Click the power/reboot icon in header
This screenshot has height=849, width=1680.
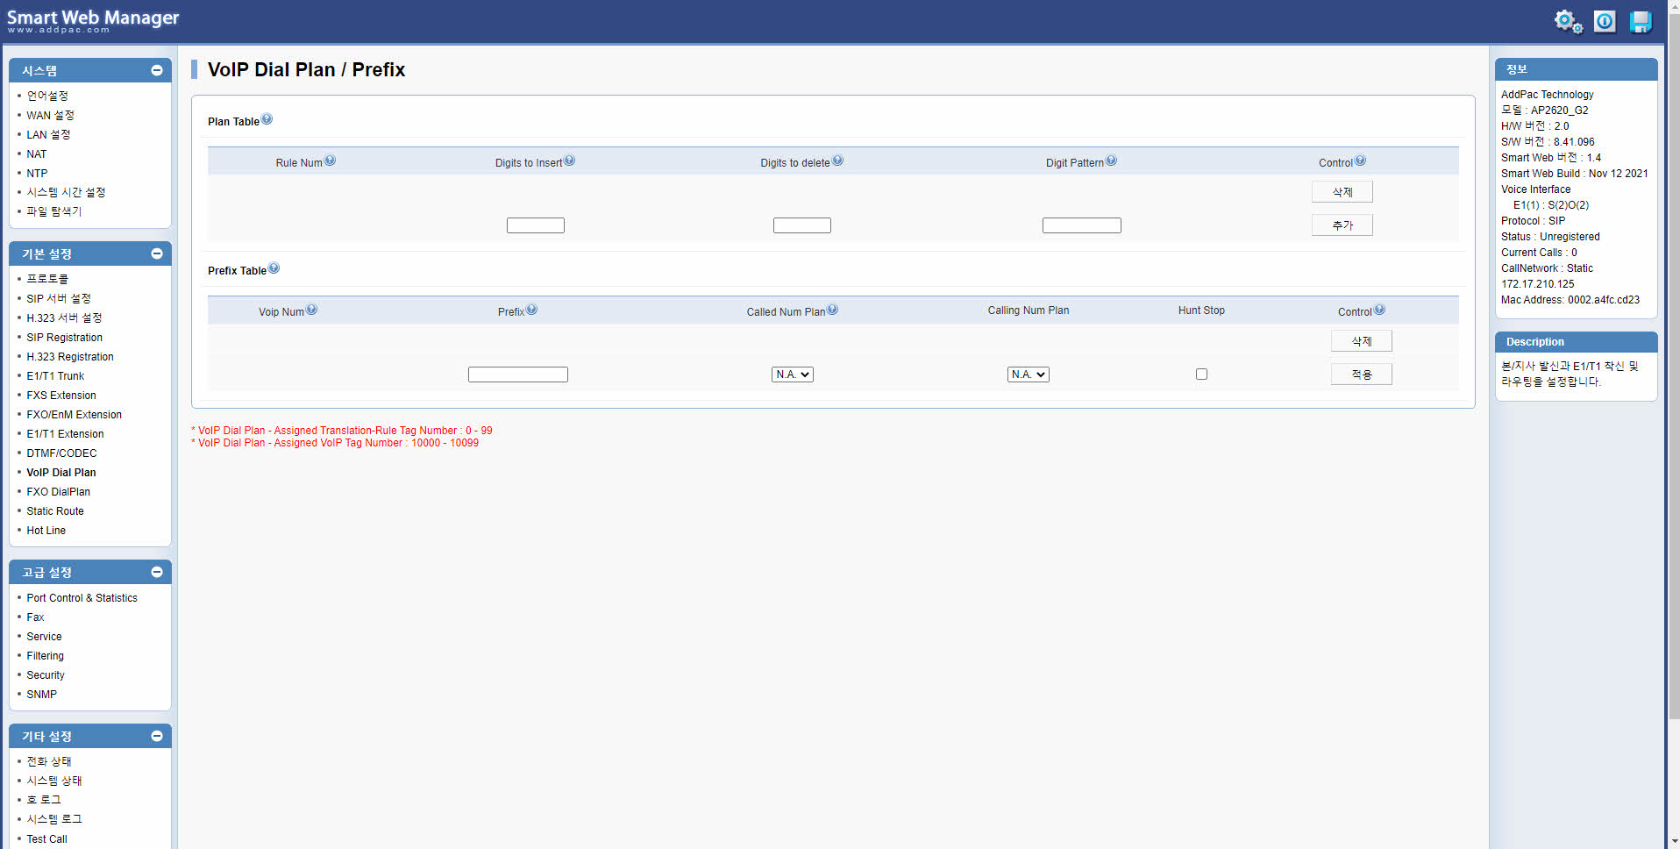(1605, 21)
